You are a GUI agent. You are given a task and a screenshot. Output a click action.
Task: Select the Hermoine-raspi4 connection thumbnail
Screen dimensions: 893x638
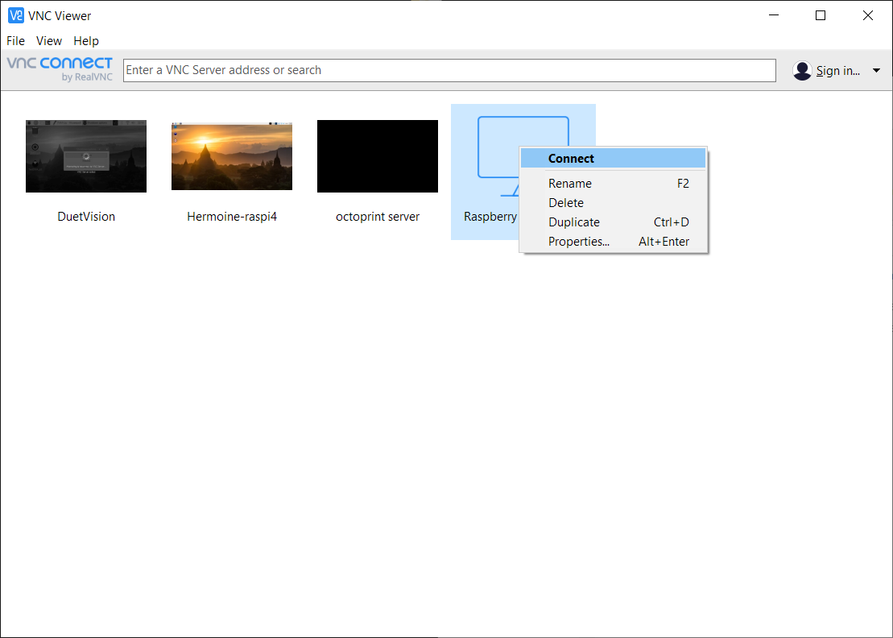[x=232, y=155]
